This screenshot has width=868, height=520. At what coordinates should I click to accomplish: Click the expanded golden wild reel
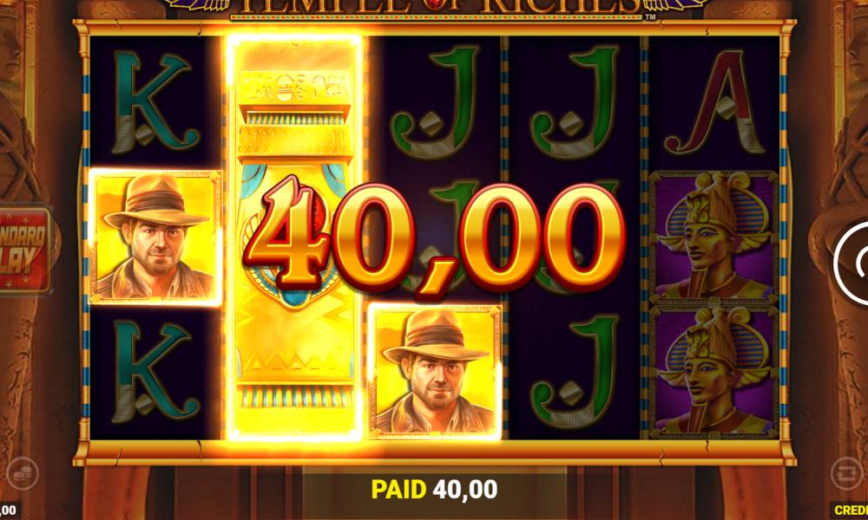click(295, 237)
